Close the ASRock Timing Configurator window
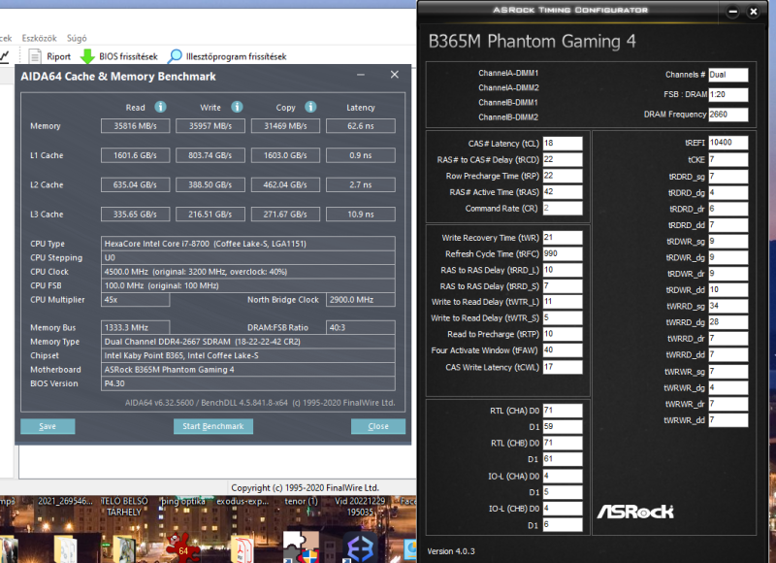 754,11
